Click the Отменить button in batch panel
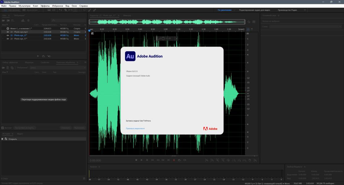 point(66,128)
